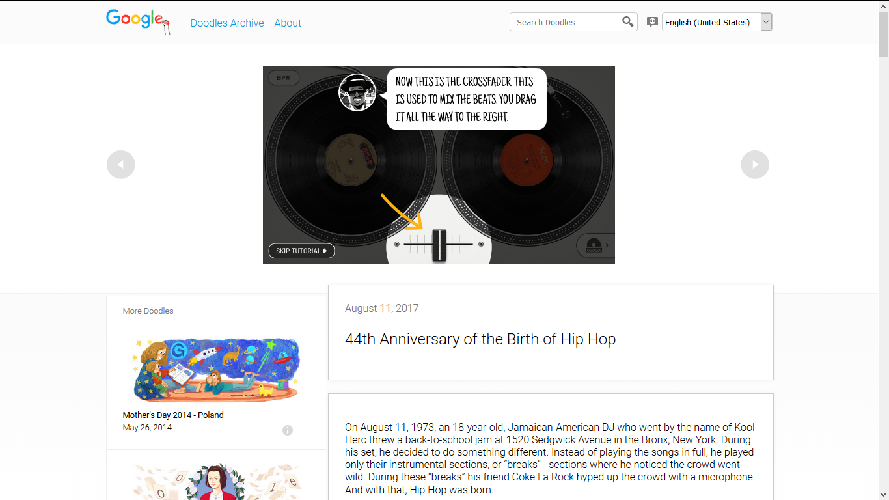Image resolution: width=889 pixels, height=500 pixels.
Task: Click the Skip Tutorial button
Action: 301,251
